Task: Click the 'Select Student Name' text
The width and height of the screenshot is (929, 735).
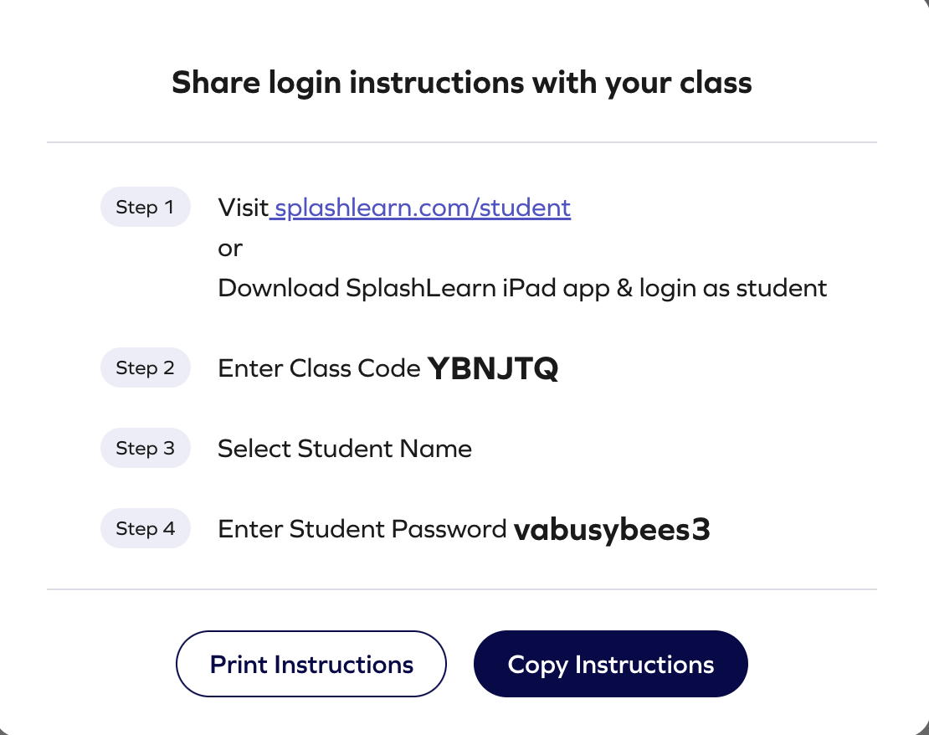Action: pyautogui.click(x=345, y=449)
